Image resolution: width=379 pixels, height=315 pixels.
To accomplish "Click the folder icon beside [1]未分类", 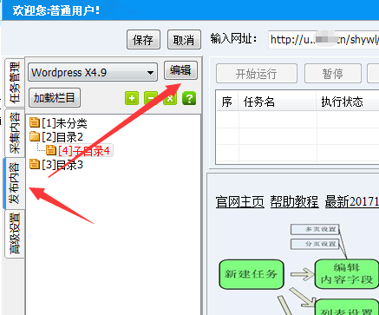I will click(x=35, y=122).
